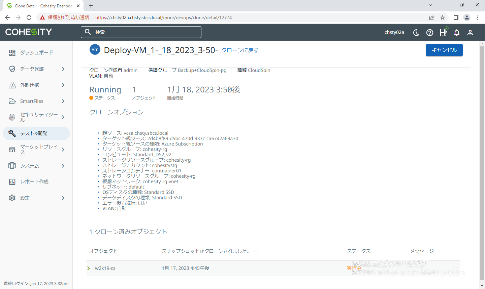Click the Running status text
485x289 pixels.
[105, 90]
